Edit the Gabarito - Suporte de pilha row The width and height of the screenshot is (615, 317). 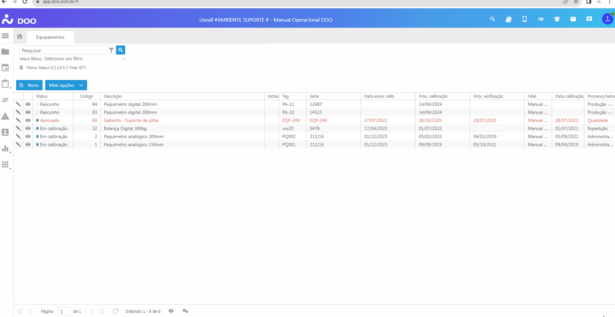tap(18, 120)
